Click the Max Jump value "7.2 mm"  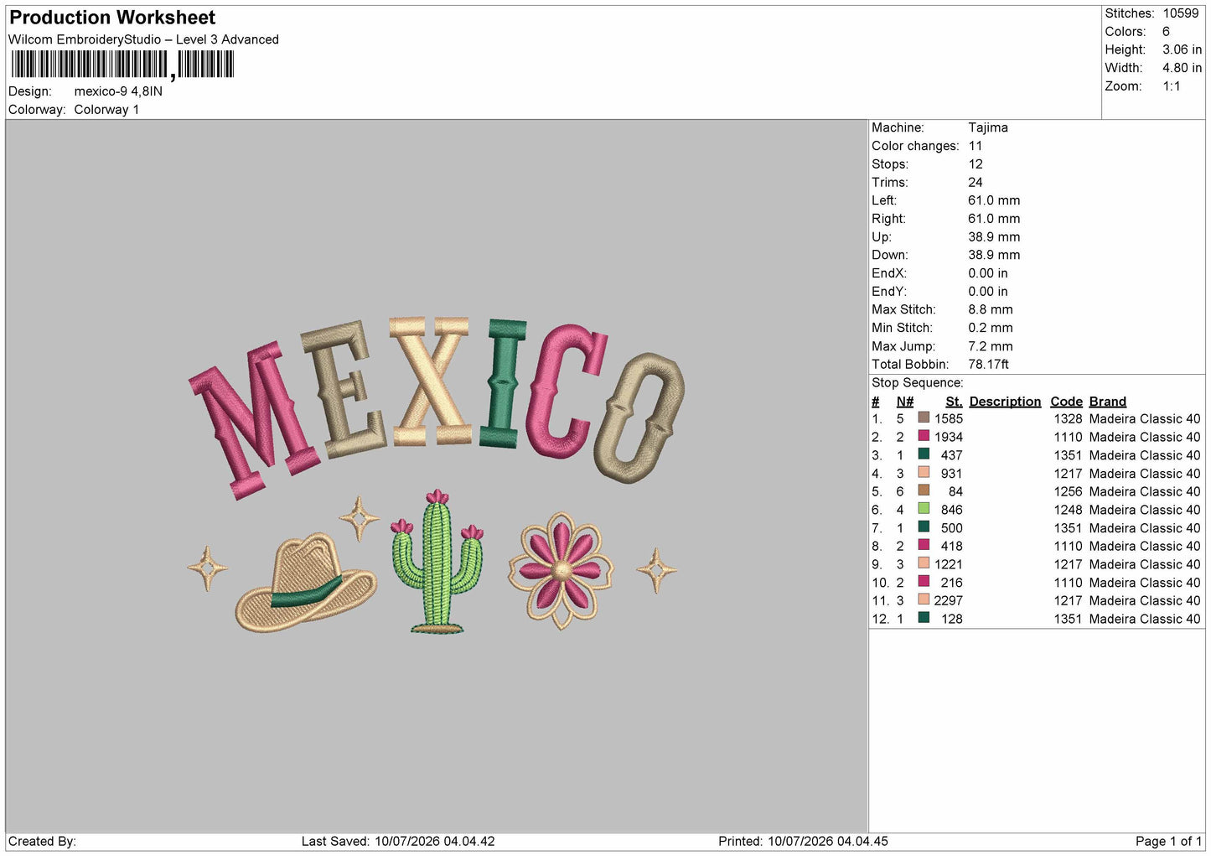(991, 346)
